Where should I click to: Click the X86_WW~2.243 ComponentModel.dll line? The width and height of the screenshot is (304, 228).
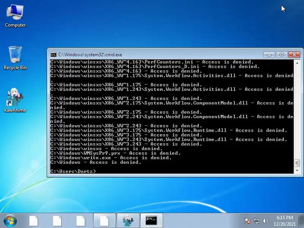tap(172, 119)
